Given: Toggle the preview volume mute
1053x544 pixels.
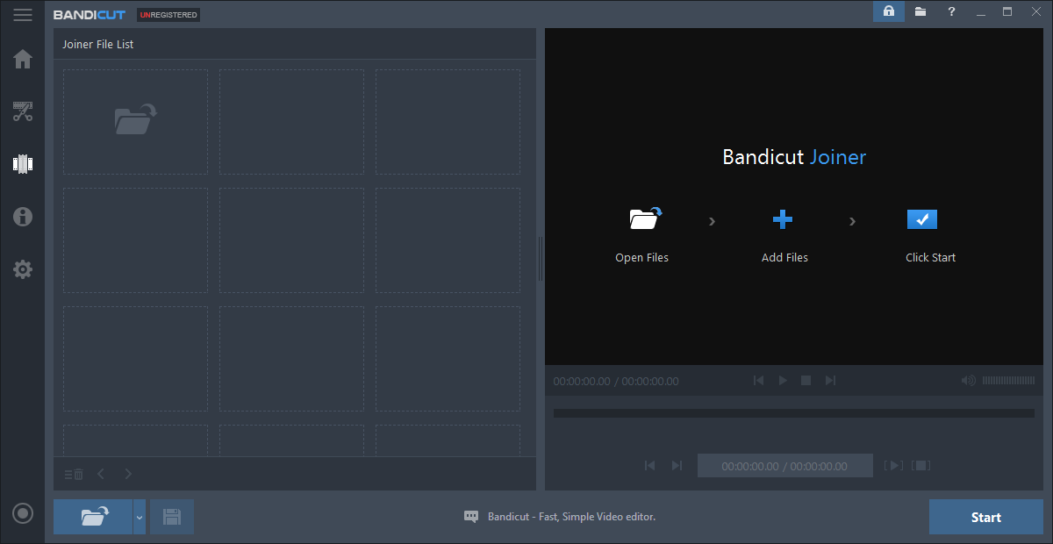Looking at the screenshot, I should [x=968, y=381].
